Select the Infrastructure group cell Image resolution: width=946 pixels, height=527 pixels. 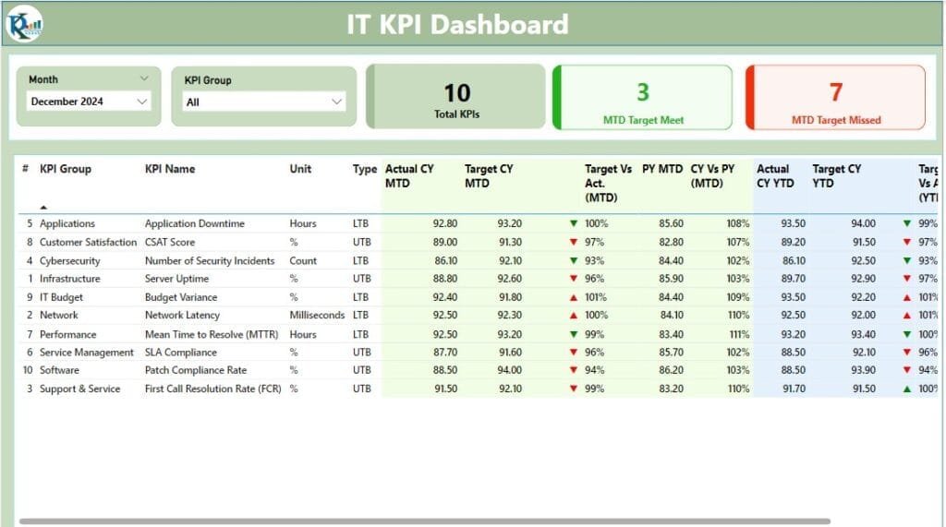pos(69,279)
